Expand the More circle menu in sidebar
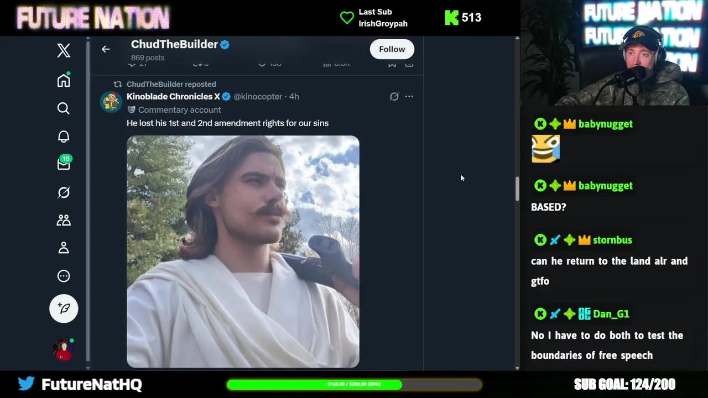This screenshot has width=708, height=398. [64, 276]
